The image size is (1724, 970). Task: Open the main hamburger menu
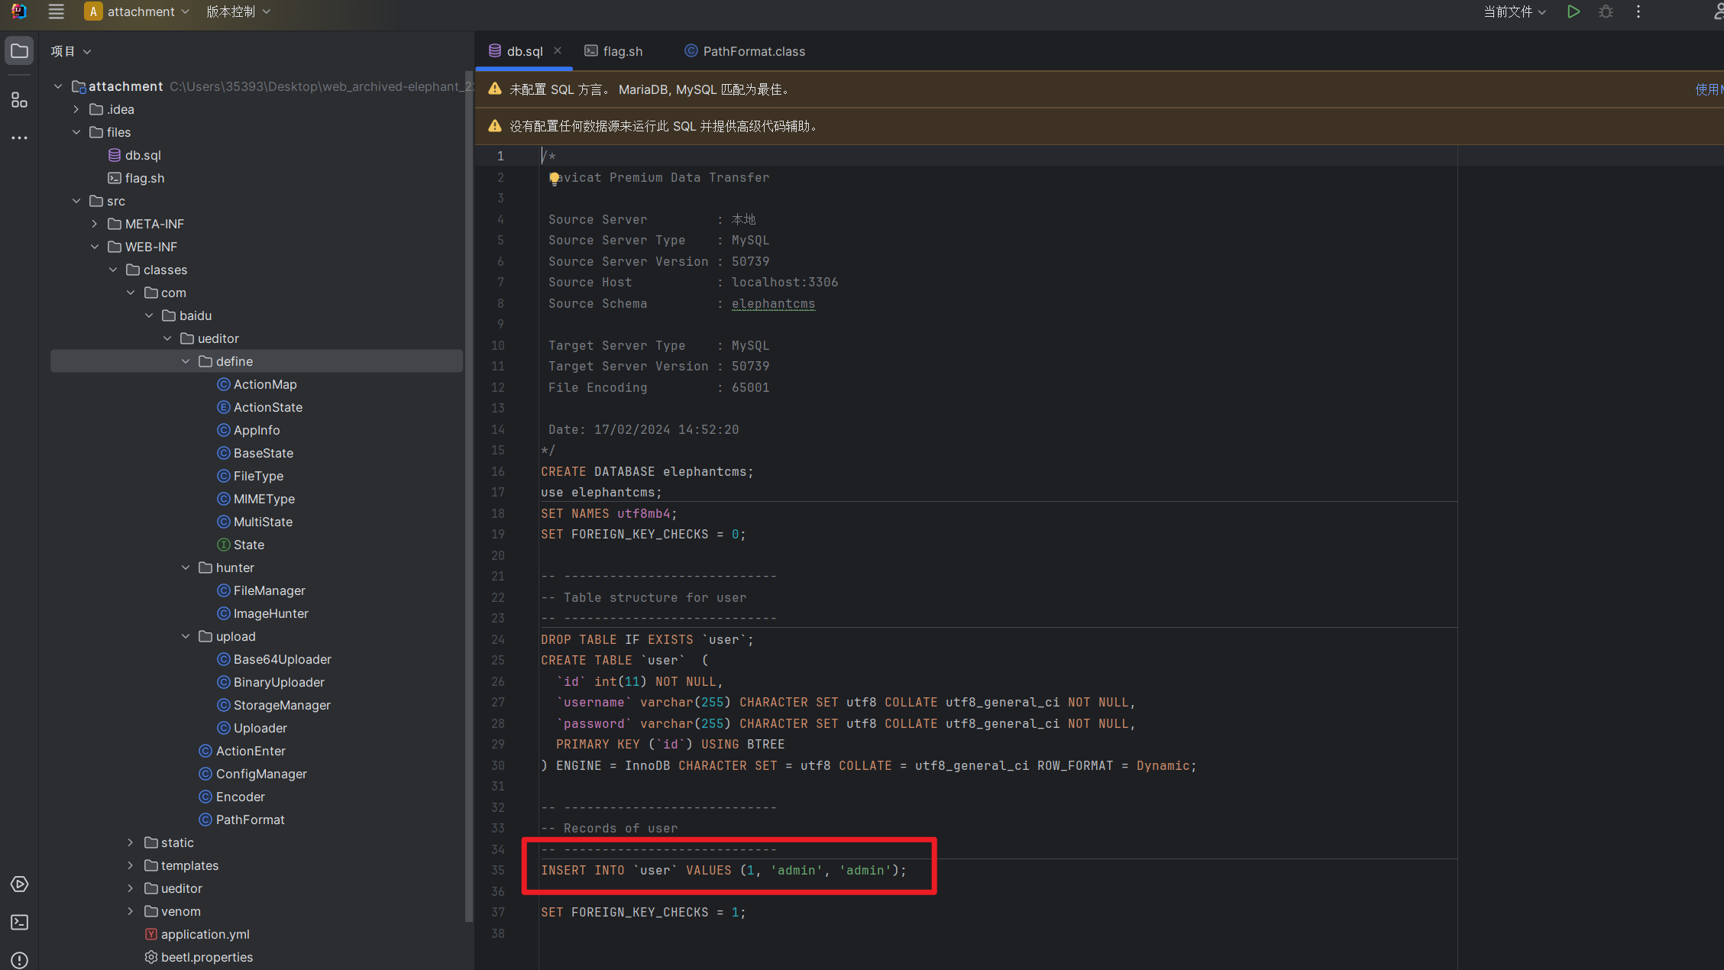click(x=56, y=11)
